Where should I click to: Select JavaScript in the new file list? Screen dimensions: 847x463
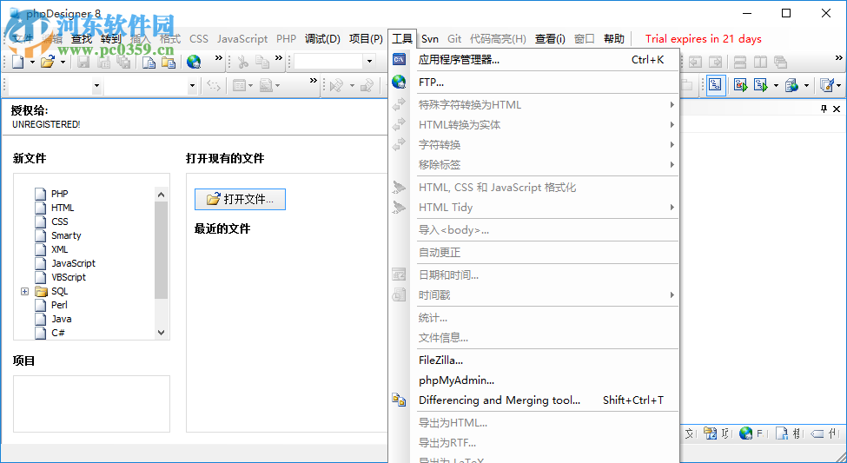[74, 263]
